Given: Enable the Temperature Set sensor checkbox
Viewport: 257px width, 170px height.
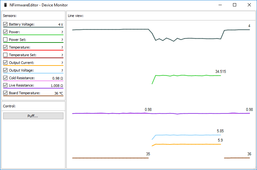Looking at the screenshot, I should (x=5, y=55).
